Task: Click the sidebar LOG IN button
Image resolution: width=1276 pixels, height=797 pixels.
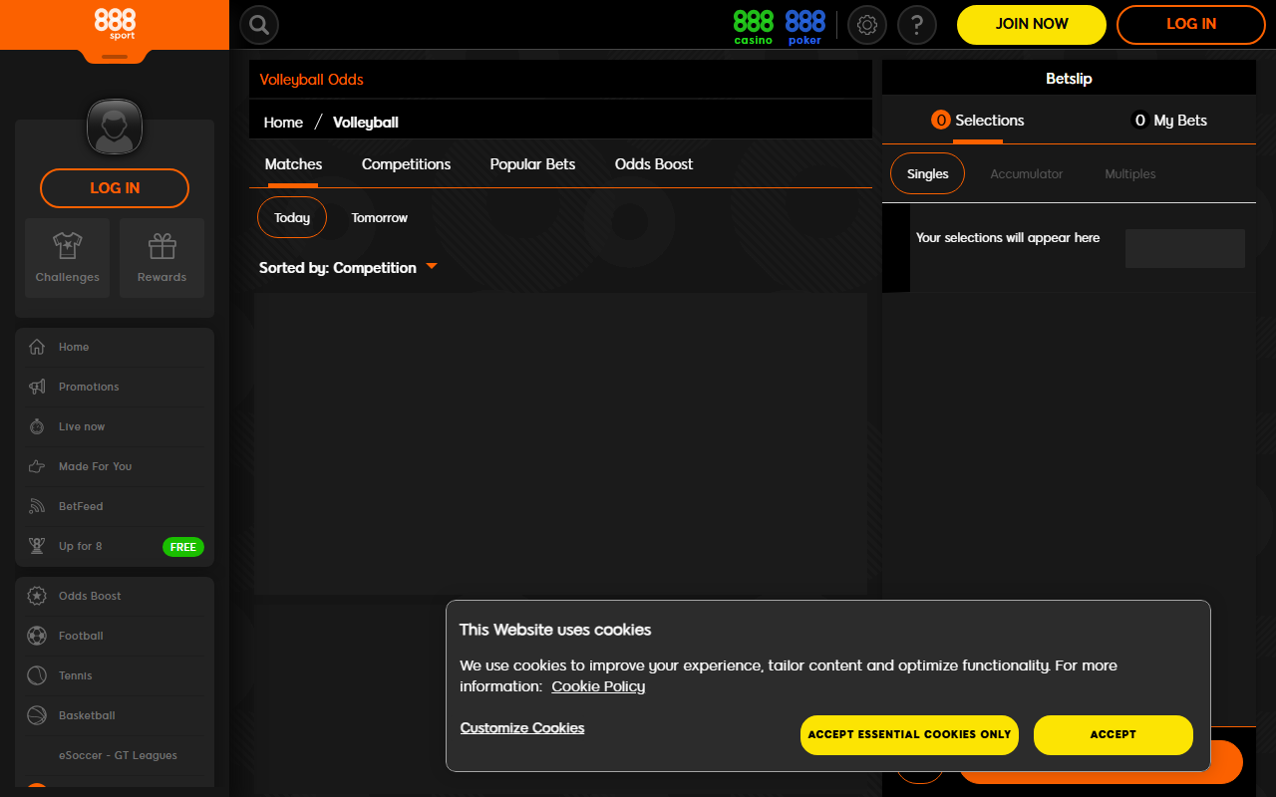Action: tap(115, 188)
